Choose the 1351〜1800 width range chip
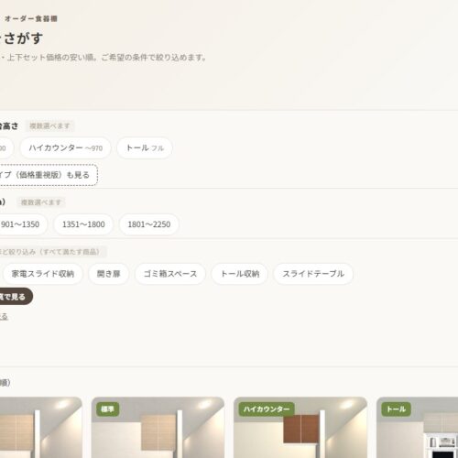 83,224
